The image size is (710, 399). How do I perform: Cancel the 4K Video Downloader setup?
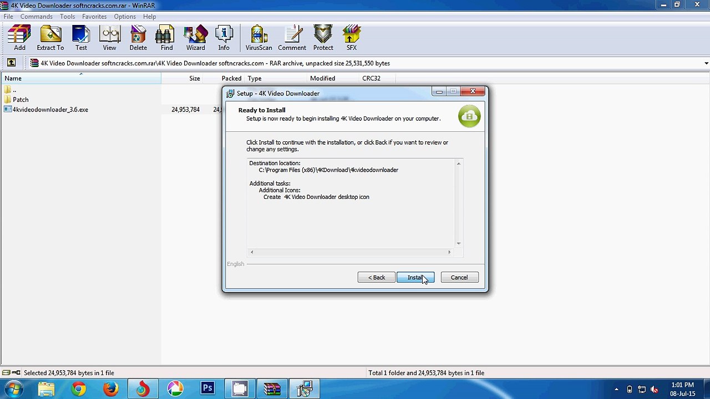pyautogui.click(x=459, y=278)
